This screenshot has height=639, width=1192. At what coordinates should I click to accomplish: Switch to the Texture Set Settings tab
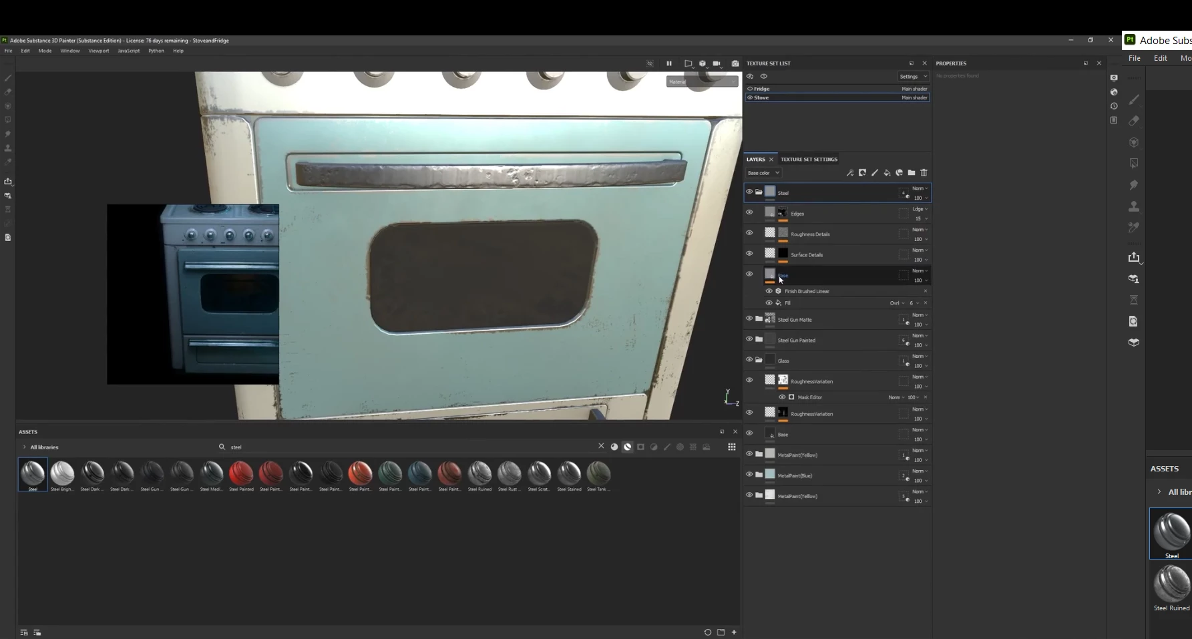pyautogui.click(x=809, y=160)
